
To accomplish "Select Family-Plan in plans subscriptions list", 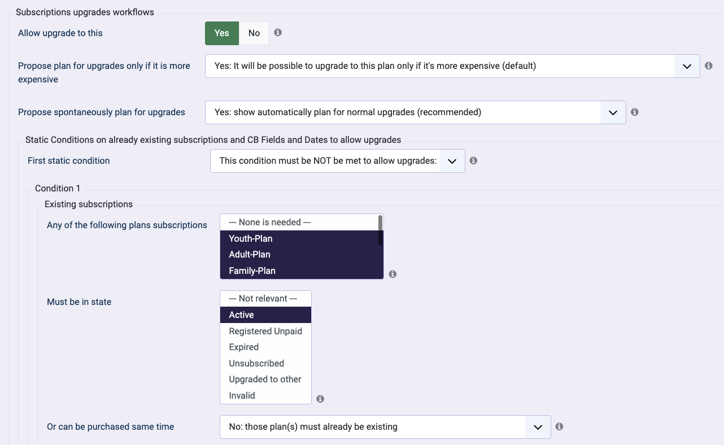I will [x=298, y=271].
